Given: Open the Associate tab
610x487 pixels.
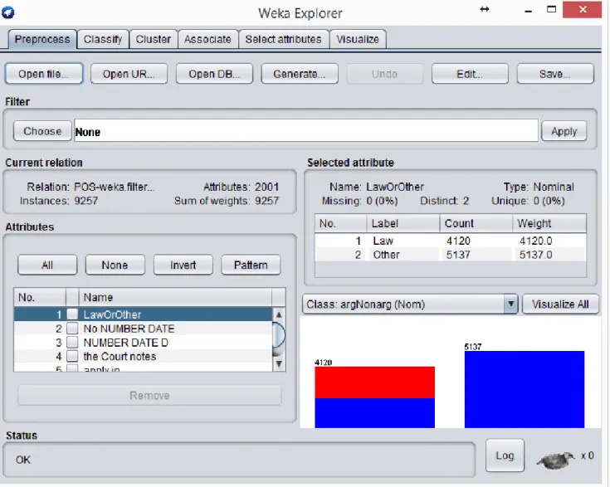Looking at the screenshot, I should 207,39.
